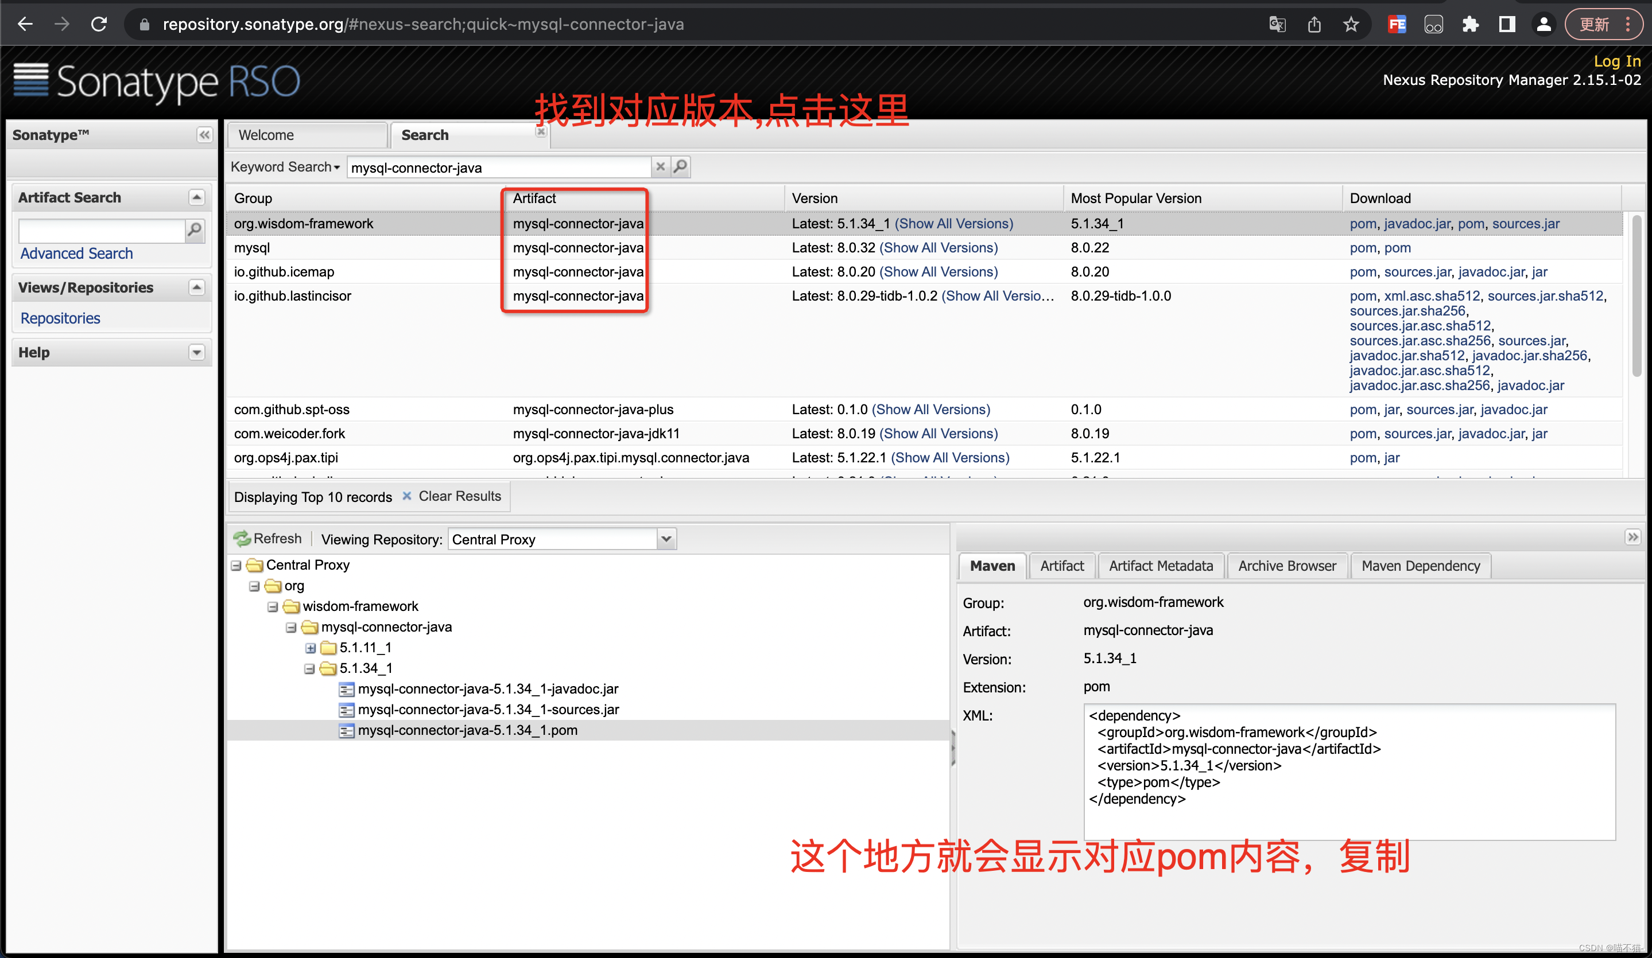Click the Artifact Search sidebar magnifier icon

point(195,230)
